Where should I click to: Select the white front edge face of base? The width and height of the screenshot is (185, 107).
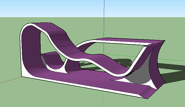click(x=83, y=85)
